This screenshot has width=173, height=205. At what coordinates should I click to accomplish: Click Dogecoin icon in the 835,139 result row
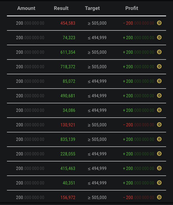point(159,139)
